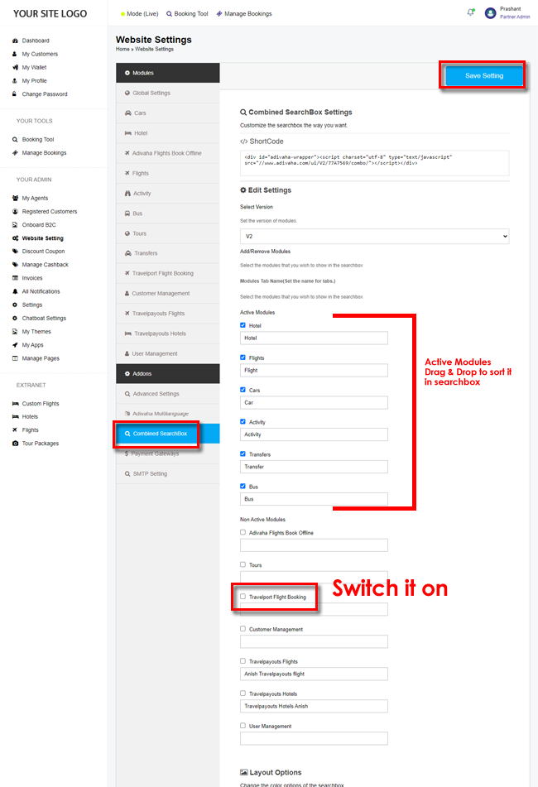Uncheck the Activity module checkbox
The width and height of the screenshot is (538, 787).
pyautogui.click(x=243, y=421)
